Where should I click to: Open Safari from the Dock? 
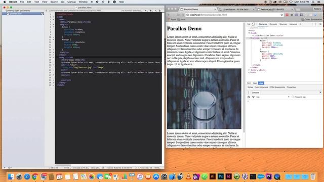tap(27, 176)
